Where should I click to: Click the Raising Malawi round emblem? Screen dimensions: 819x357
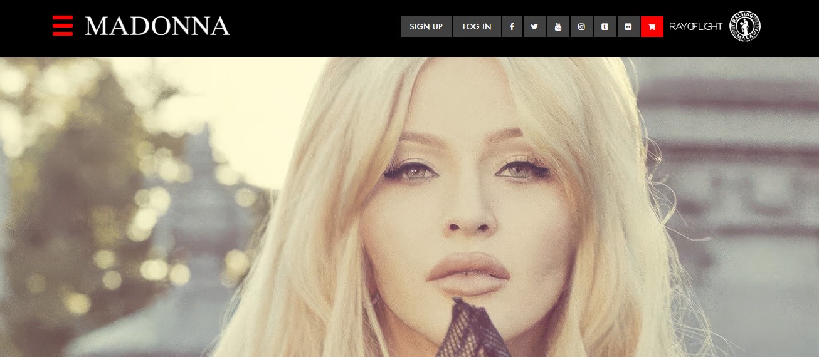[x=745, y=26]
